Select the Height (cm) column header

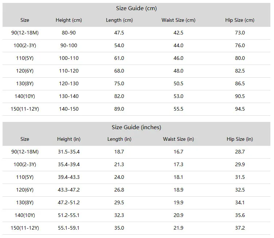point(69,20)
